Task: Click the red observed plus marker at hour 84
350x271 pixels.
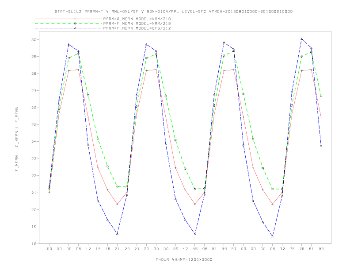Action: (x=321, y=117)
